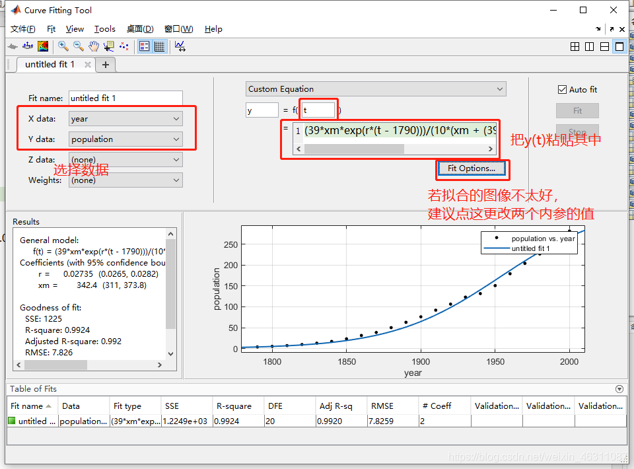
Task: Click Results horizontal scroll left arrow
Action: (18, 365)
